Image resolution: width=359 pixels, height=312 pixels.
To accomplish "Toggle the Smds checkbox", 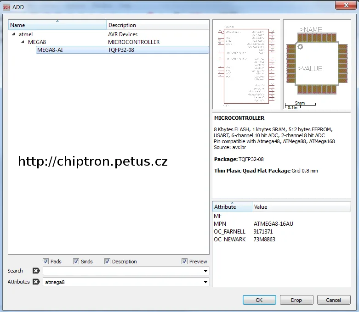I will (76, 261).
